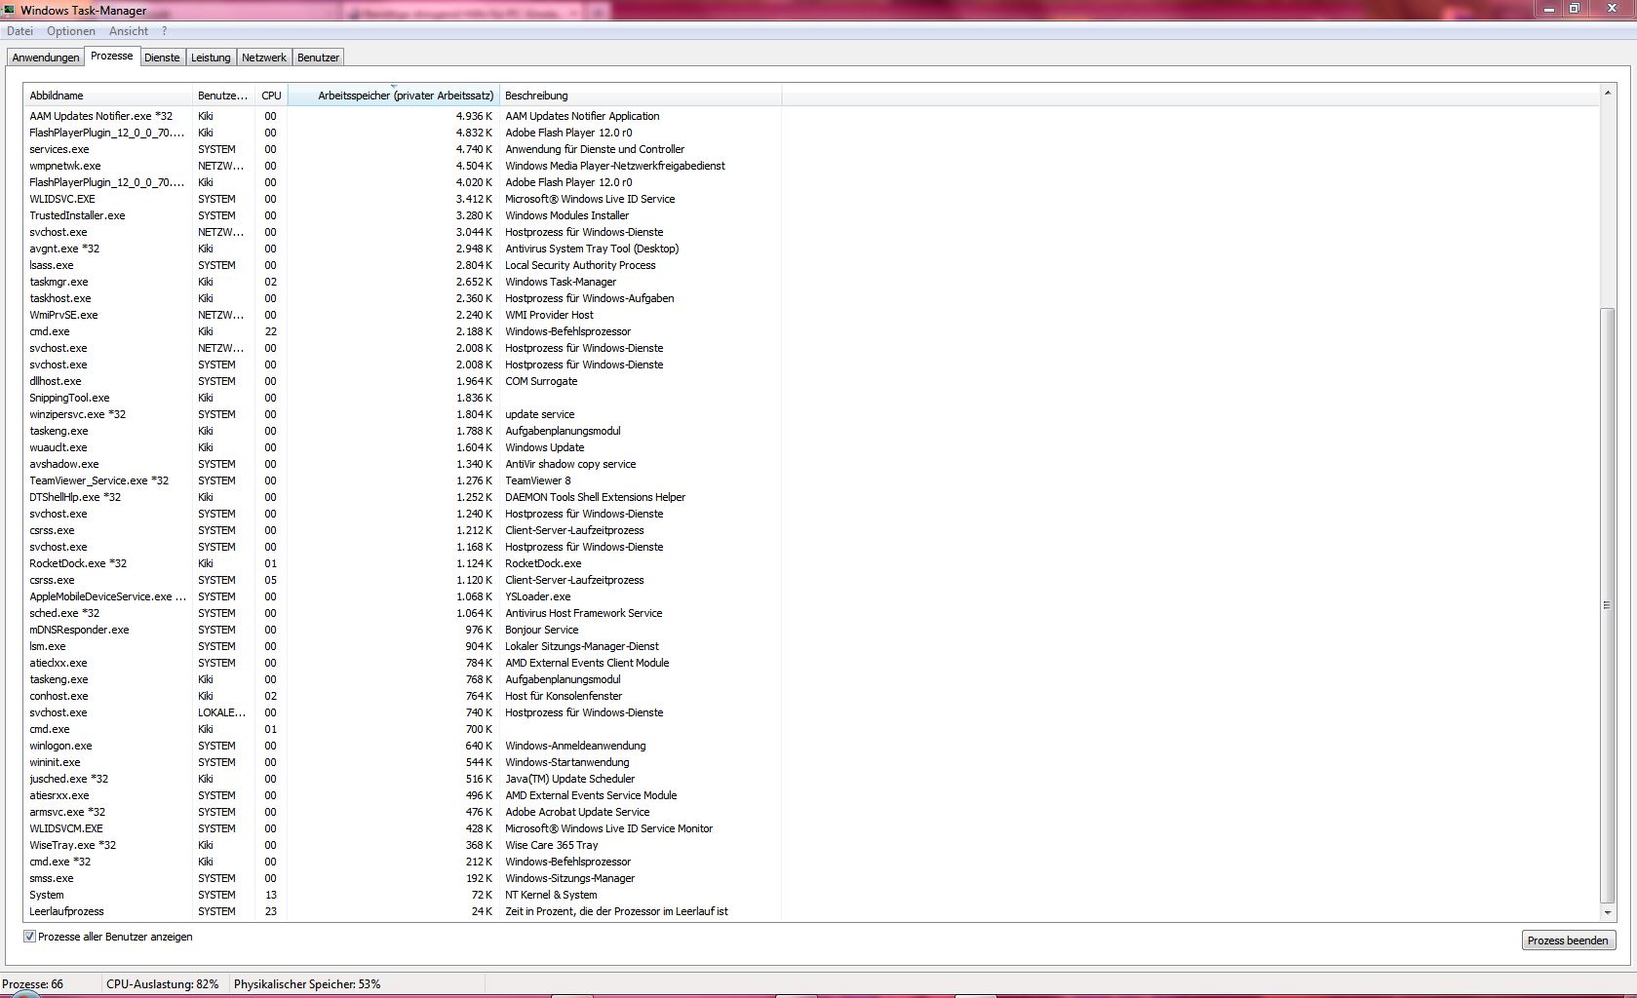
Task: Select the mDNSResponder.exe process
Action: (x=402, y=630)
